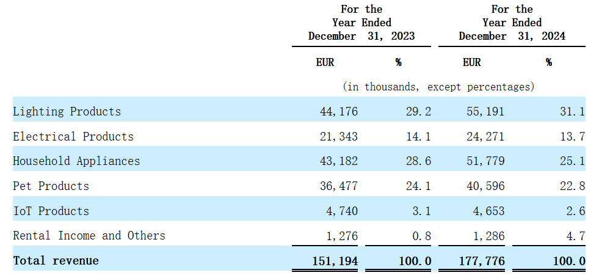The height and width of the screenshot is (278, 610).
Task: Select the Electrical Products row label
Action: pos(73,137)
